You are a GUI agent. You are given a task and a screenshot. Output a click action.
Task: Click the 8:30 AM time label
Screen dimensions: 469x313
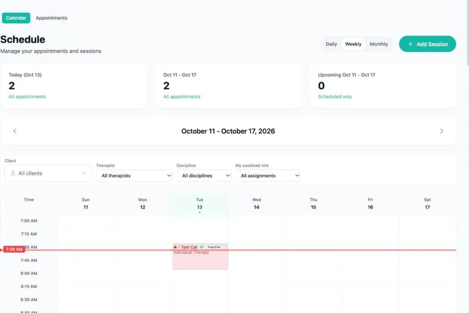pos(29,299)
